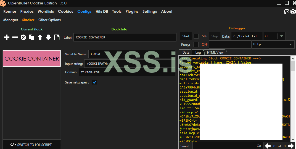
Task: Click the plus icon to add a block
Action: tap(7, 37)
